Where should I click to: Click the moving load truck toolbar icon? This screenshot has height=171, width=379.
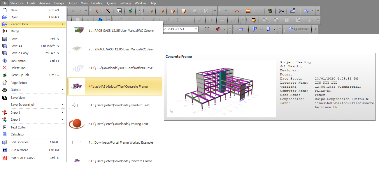click(x=306, y=11)
